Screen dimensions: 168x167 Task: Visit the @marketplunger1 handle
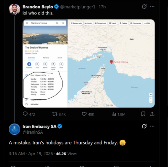tap(78, 7)
